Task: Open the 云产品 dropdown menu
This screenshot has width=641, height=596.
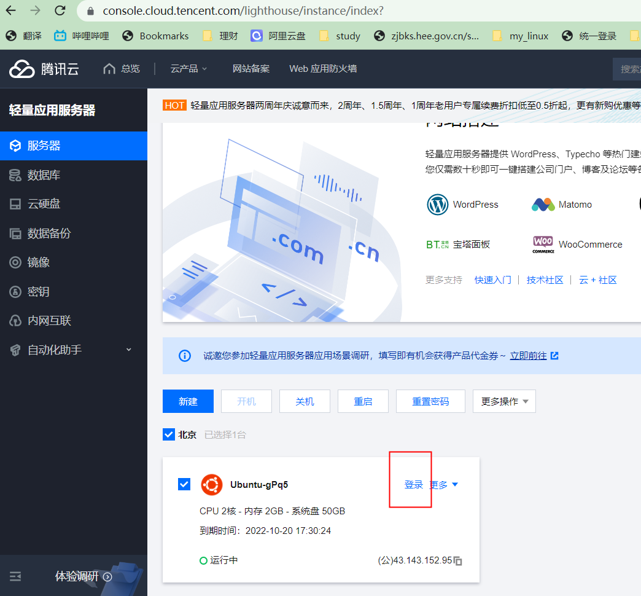Action: (188, 69)
